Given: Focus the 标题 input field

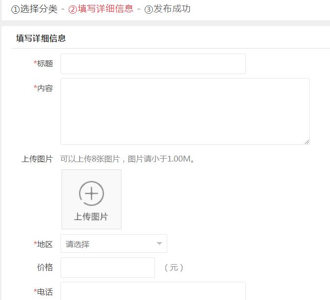Looking at the screenshot, I should tap(153, 64).
